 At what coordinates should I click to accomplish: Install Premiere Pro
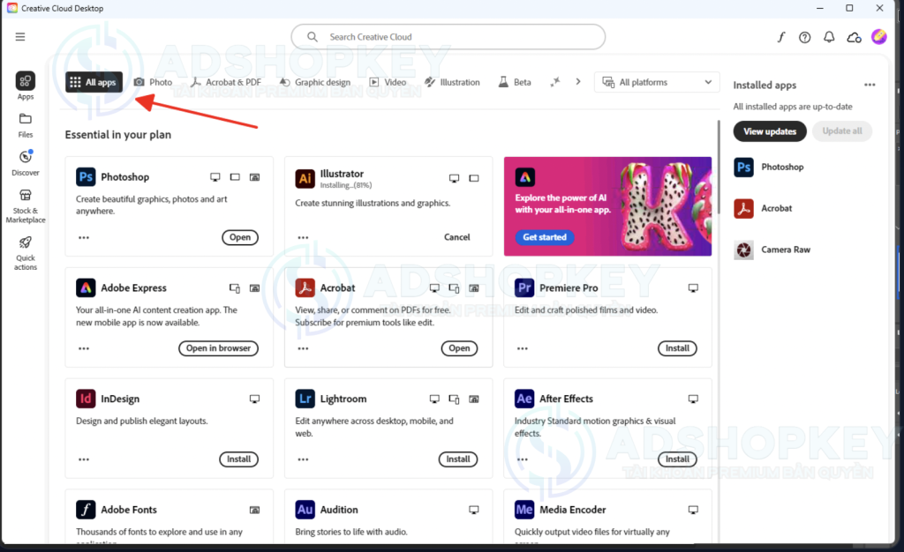pos(677,348)
